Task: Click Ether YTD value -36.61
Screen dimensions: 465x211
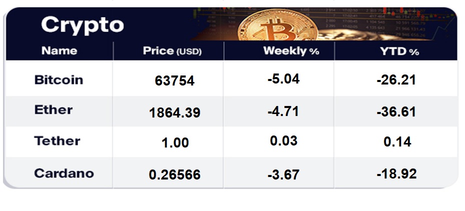Action: click(x=396, y=111)
